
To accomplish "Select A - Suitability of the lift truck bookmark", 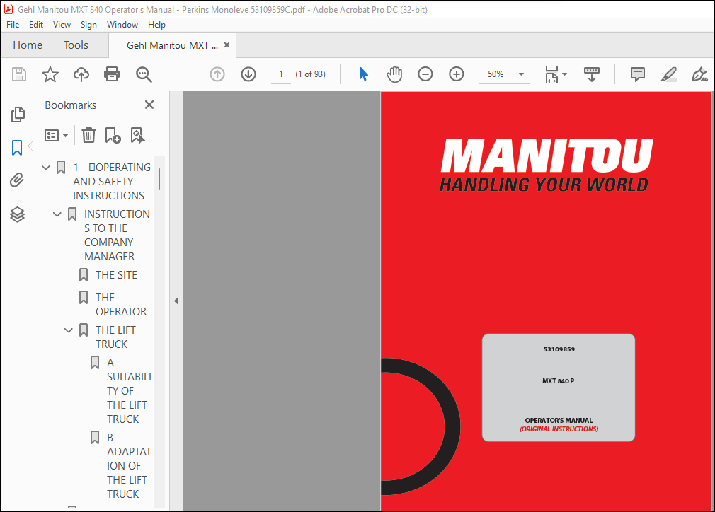I will coord(129,391).
